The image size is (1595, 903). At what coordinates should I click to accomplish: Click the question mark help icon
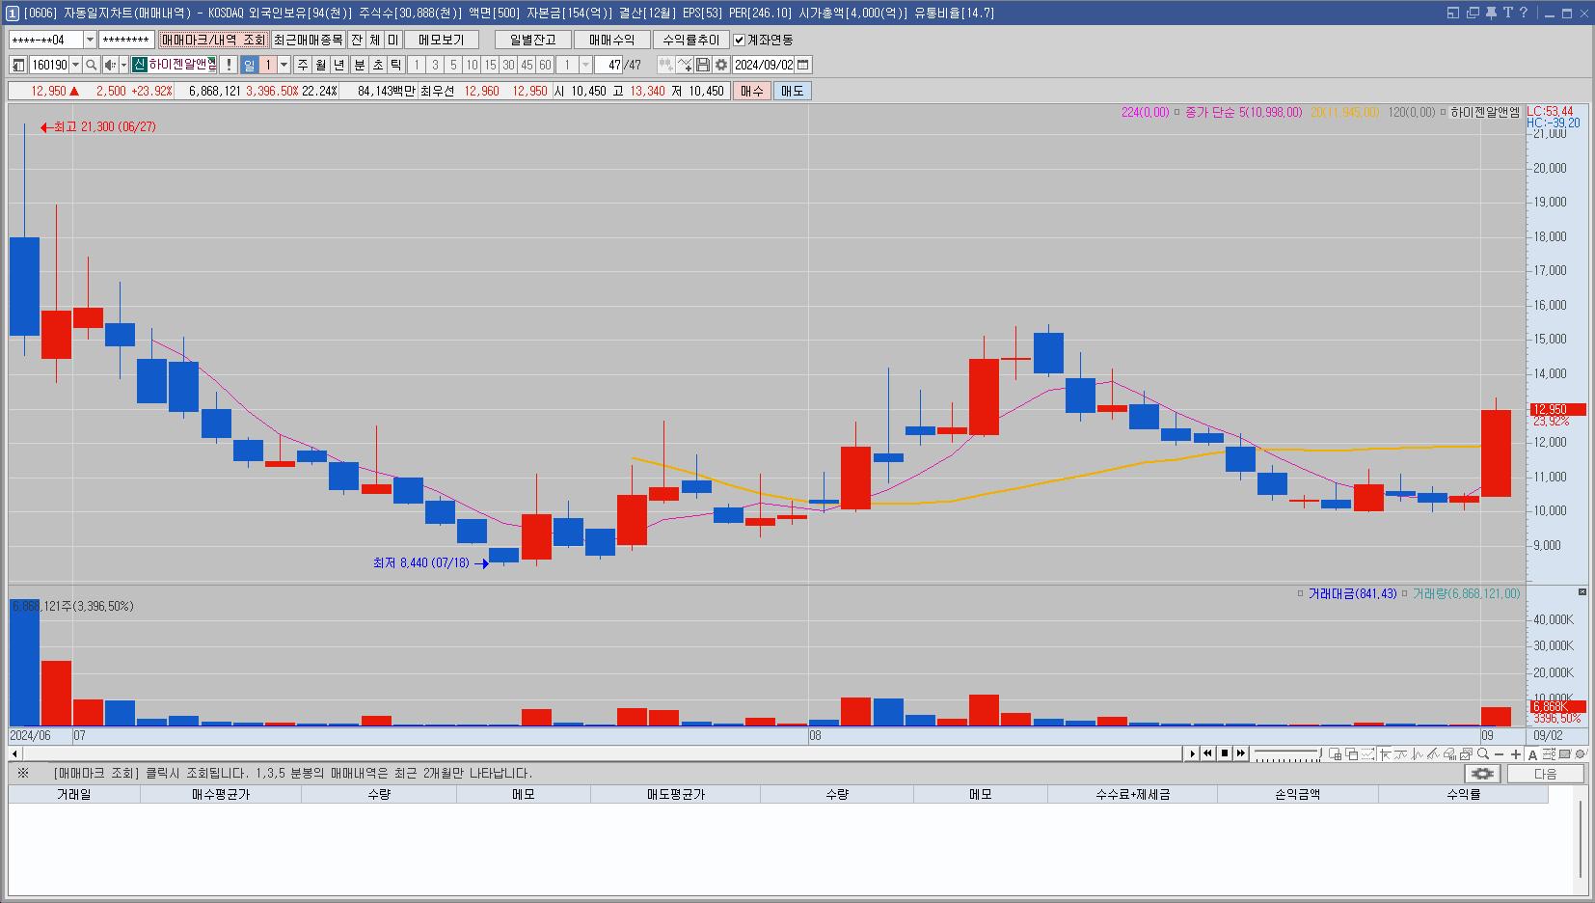[1524, 13]
